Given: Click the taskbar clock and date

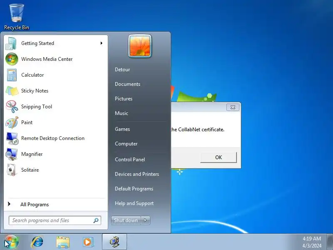Looking at the screenshot, I should pyautogui.click(x=312, y=242).
